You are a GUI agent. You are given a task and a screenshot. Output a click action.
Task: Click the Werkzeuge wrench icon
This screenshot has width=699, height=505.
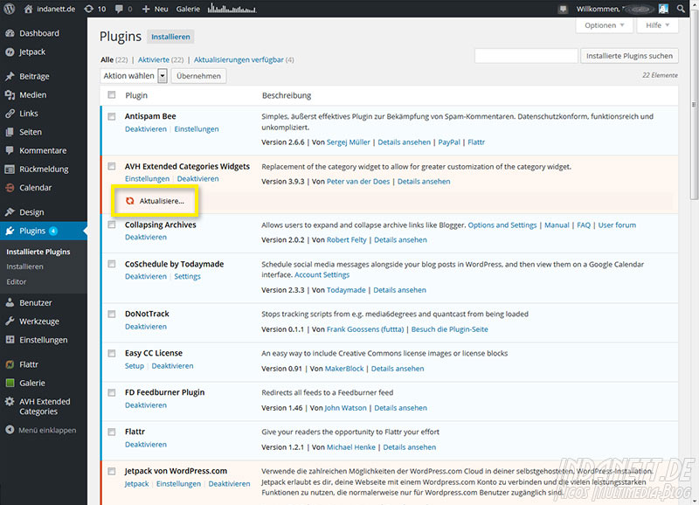pyautogui.click(x=10, y=322)
